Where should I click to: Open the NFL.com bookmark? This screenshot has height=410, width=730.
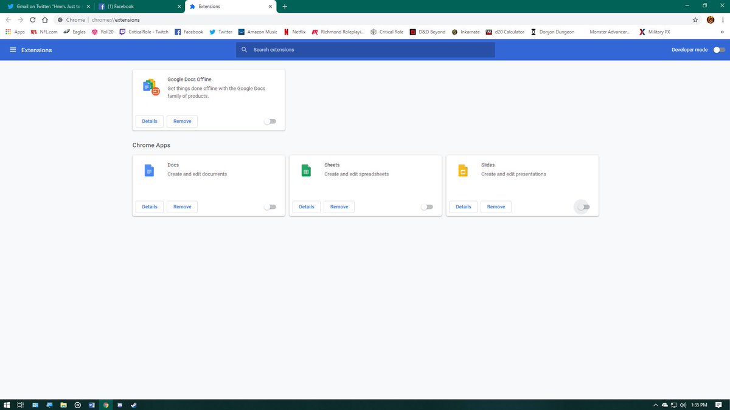click(x=44, y=32)
